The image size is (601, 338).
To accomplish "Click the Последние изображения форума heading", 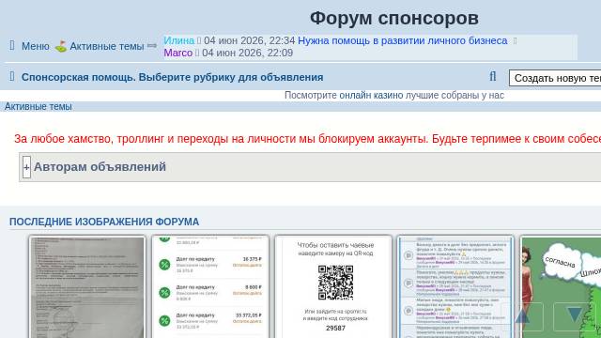I will click(104, 222).
